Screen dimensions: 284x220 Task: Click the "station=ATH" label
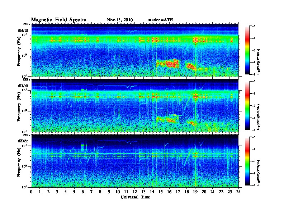(x=161, y=20)
